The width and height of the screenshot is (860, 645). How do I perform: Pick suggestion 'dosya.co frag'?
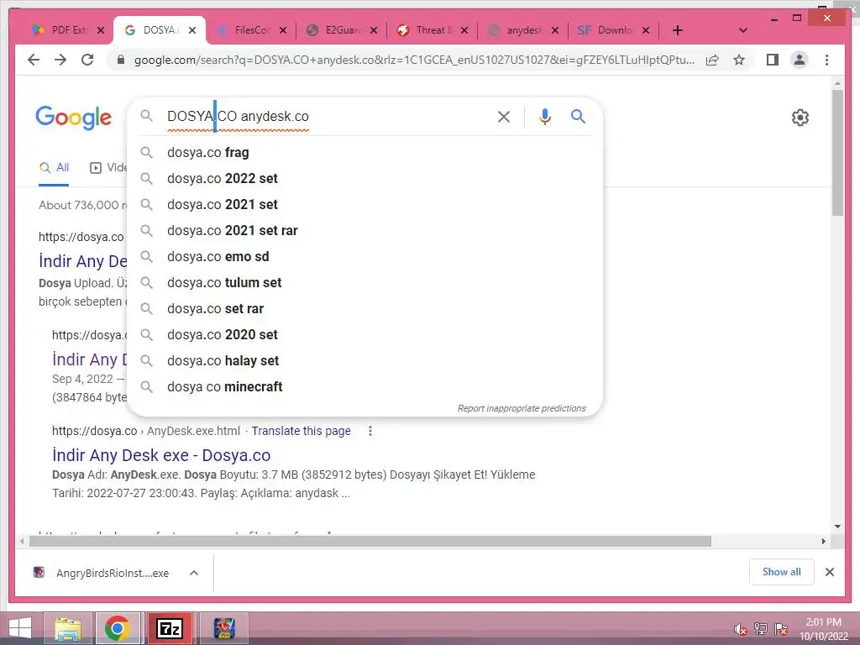(364, 153)
